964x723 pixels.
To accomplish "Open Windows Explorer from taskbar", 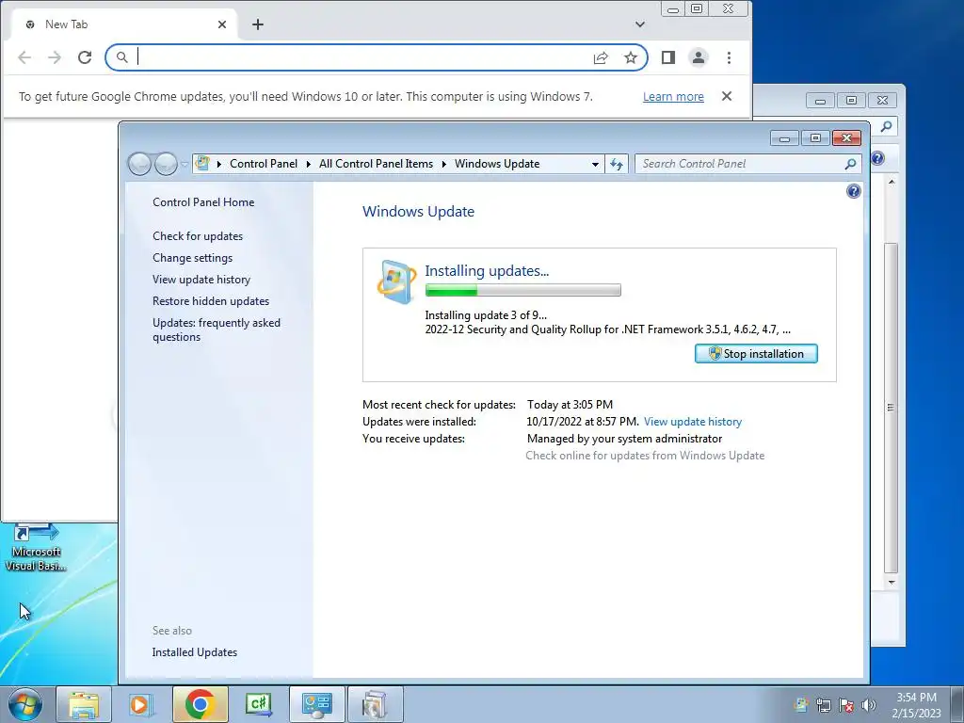I will (84, 704).
